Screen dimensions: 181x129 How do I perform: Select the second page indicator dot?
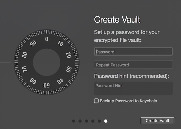point(80,121)
